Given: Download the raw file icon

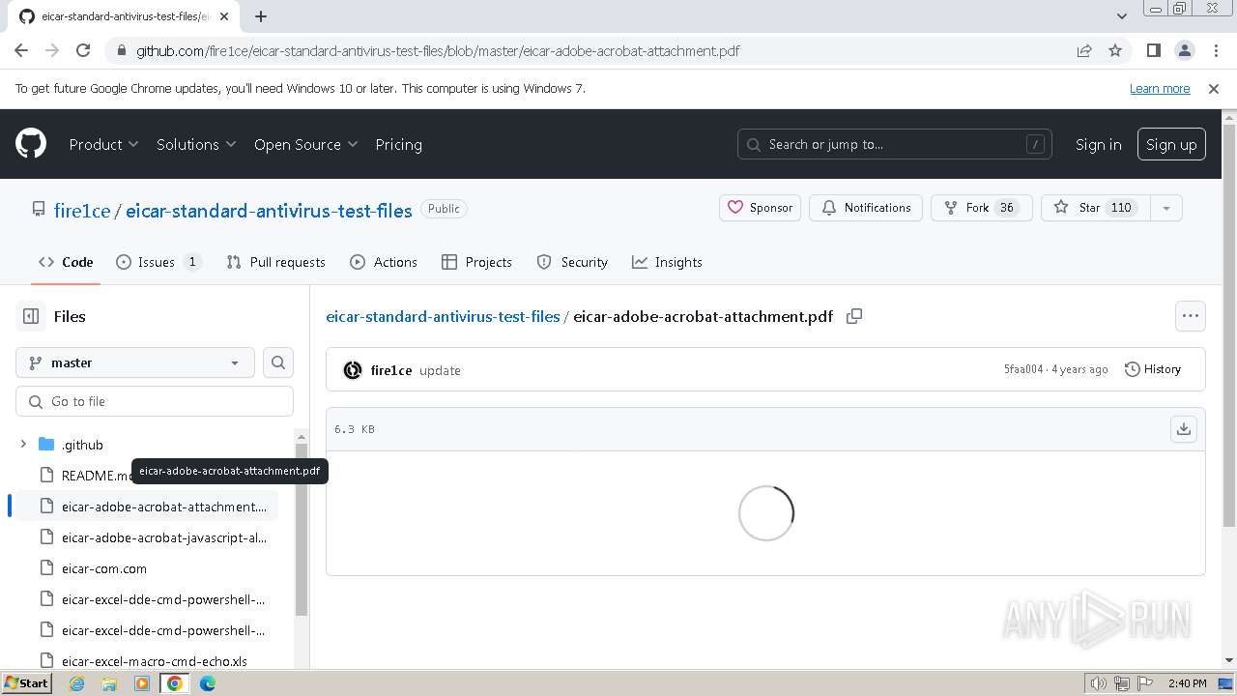Looking at the screenshot, I should pos(1184,429).
